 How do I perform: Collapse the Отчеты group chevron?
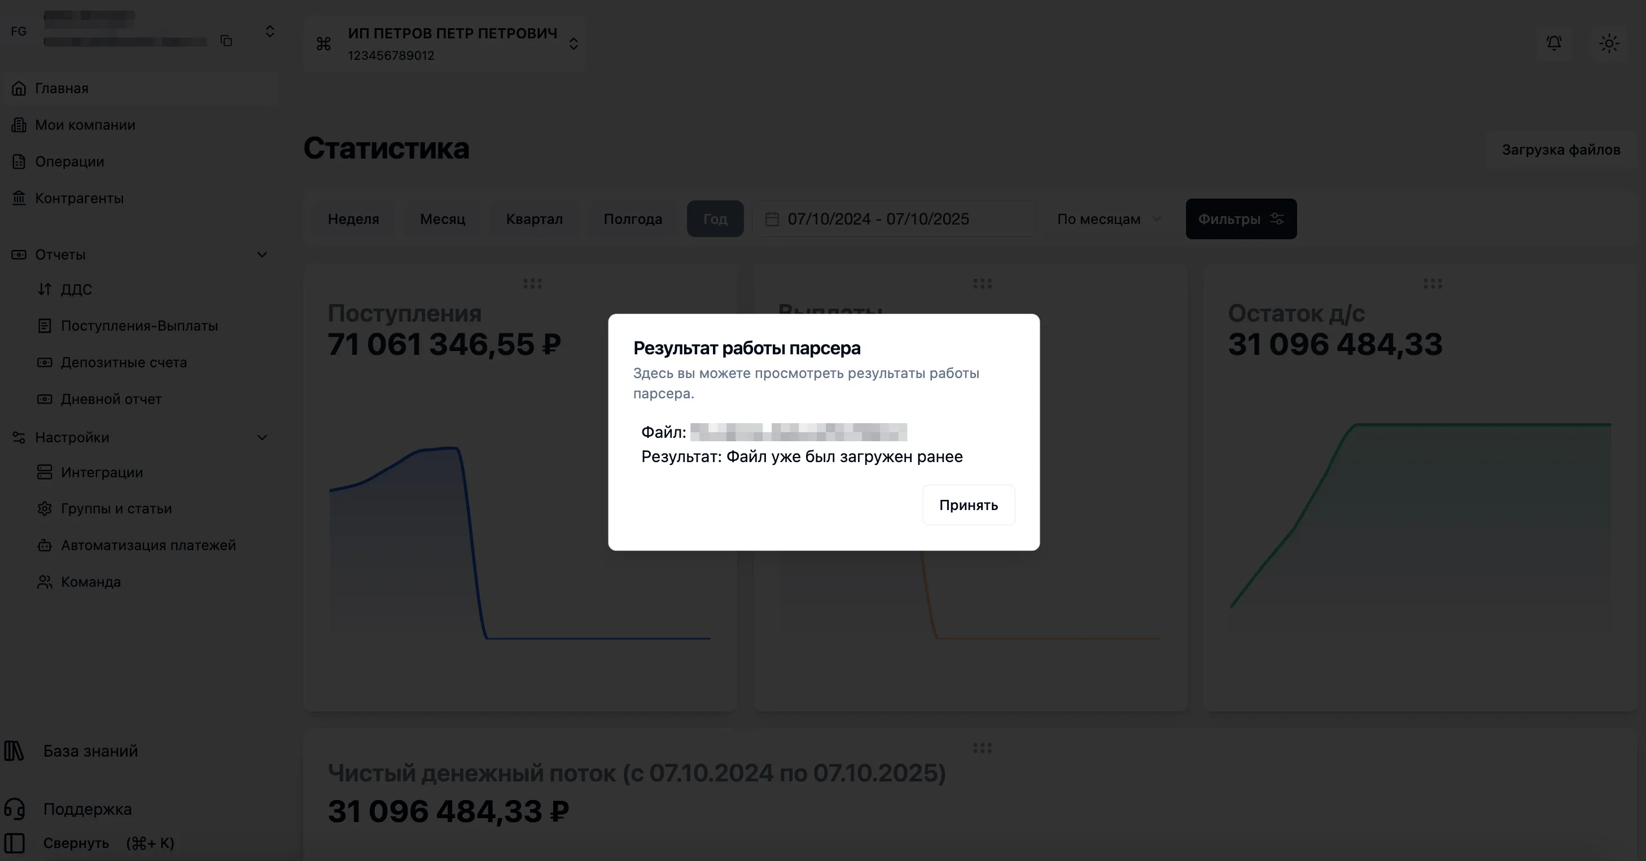262,254
